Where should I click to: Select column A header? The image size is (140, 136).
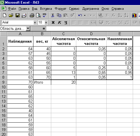click(20, 34)
